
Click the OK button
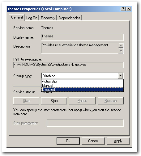(x=68, y=141)
